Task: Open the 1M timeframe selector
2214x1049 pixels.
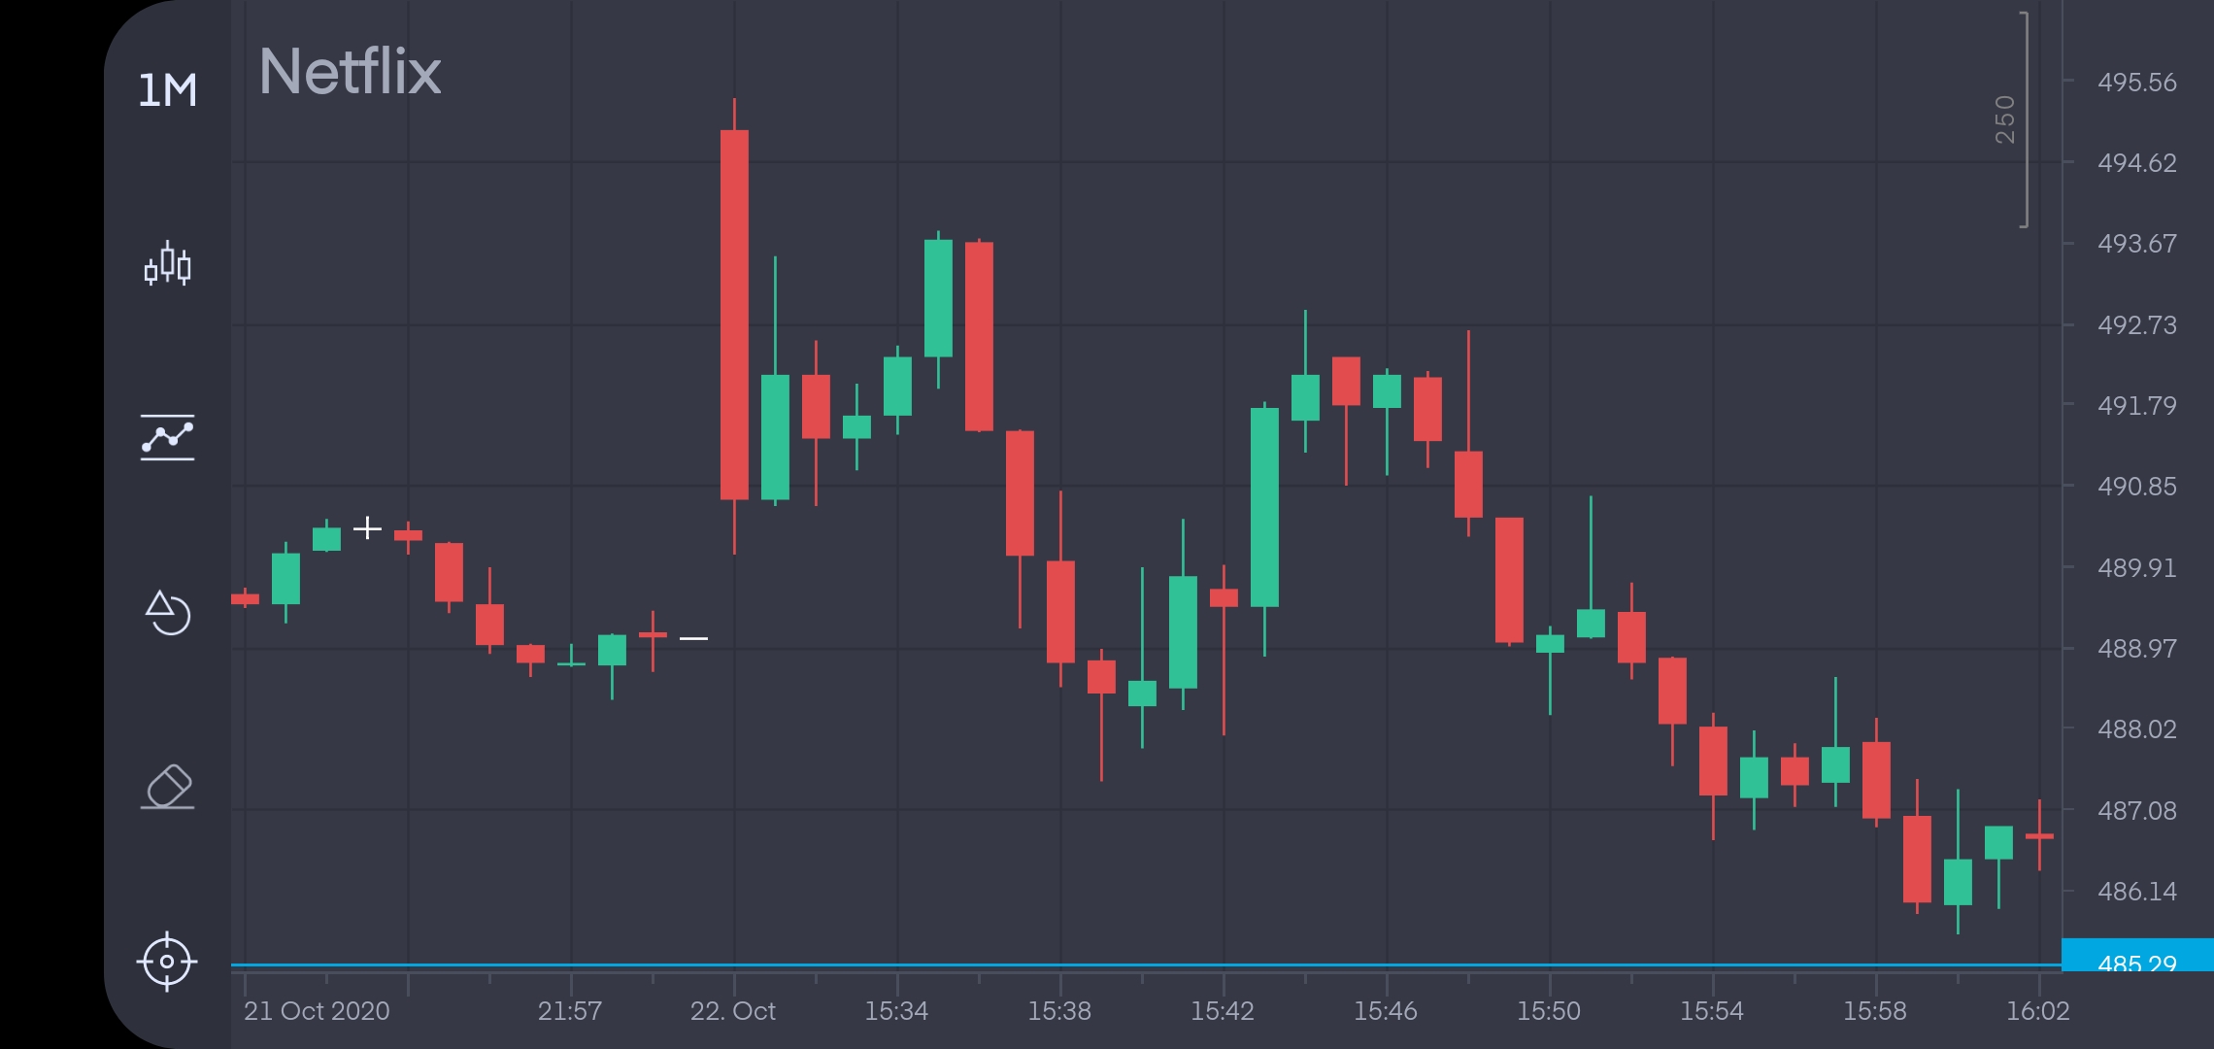Action: [167, 90]
